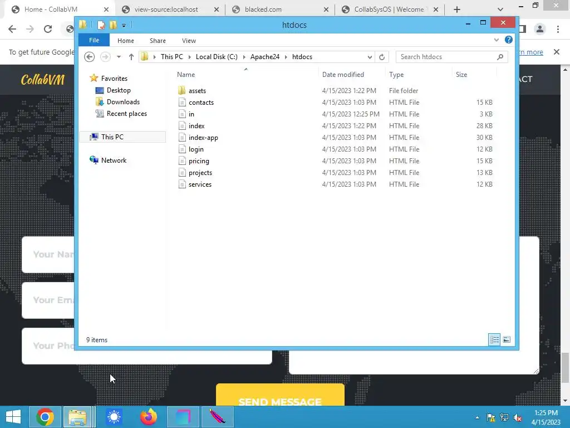Viewport: 570px width, 428px height.
Task: Open the assets folder
Action: click(197, 91)
